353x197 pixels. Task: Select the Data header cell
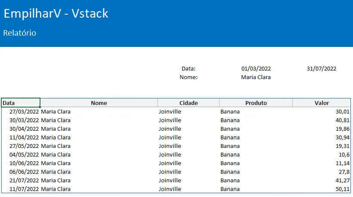pos(21,103)
